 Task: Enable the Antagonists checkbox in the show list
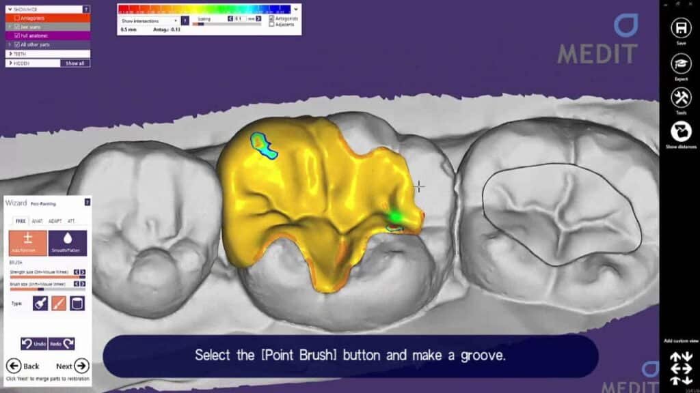[x=17, y=18]
